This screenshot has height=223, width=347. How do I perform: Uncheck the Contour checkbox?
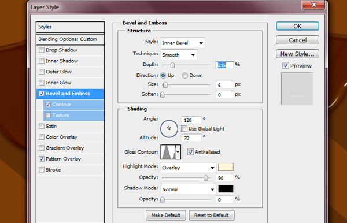pos(48,105)
